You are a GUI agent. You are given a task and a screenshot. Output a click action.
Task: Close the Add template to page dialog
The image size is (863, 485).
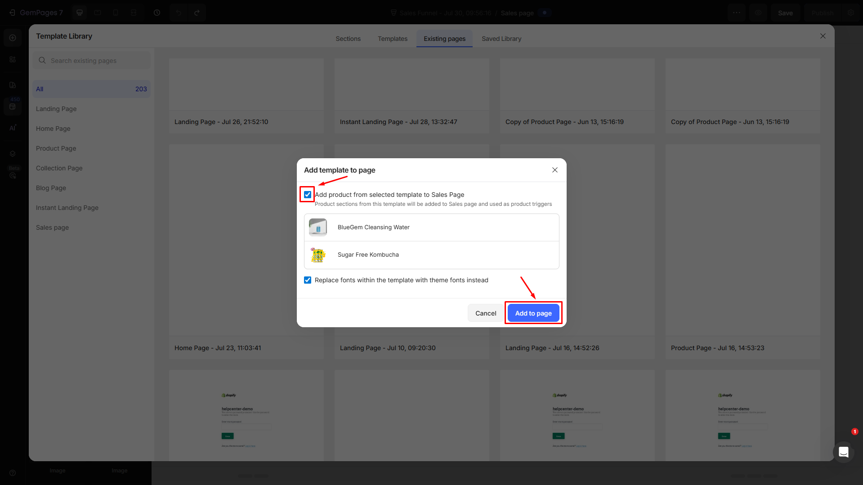[555, 170]
